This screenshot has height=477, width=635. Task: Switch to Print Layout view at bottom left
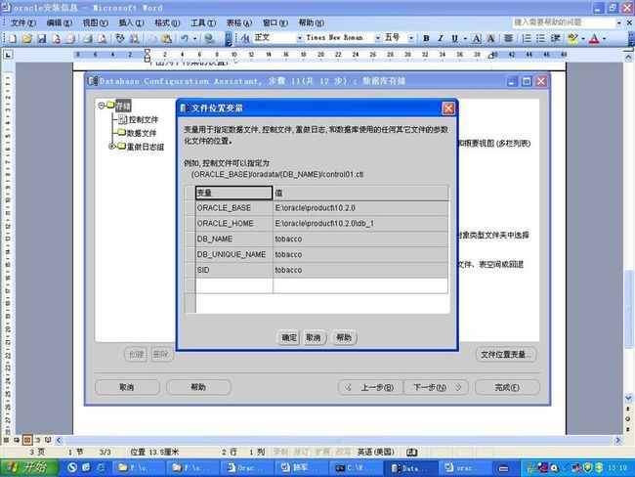pos(27,440)
